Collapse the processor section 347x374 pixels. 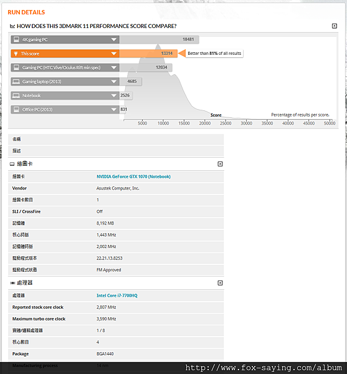(x=220, y=283)
